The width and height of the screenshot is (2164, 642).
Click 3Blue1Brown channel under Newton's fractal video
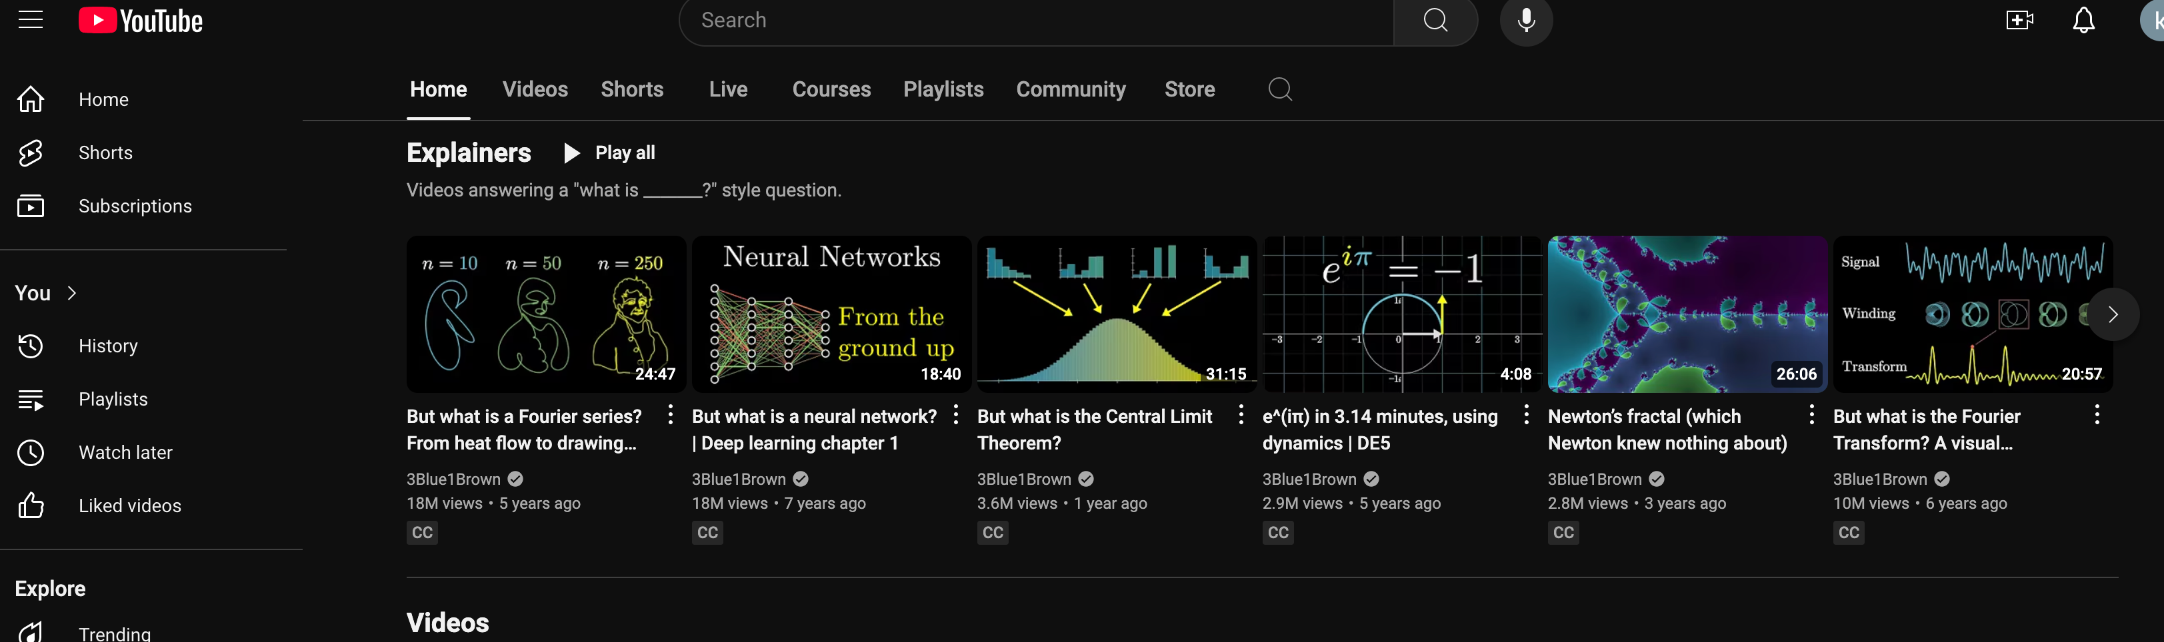click(x=1595, y=480)
